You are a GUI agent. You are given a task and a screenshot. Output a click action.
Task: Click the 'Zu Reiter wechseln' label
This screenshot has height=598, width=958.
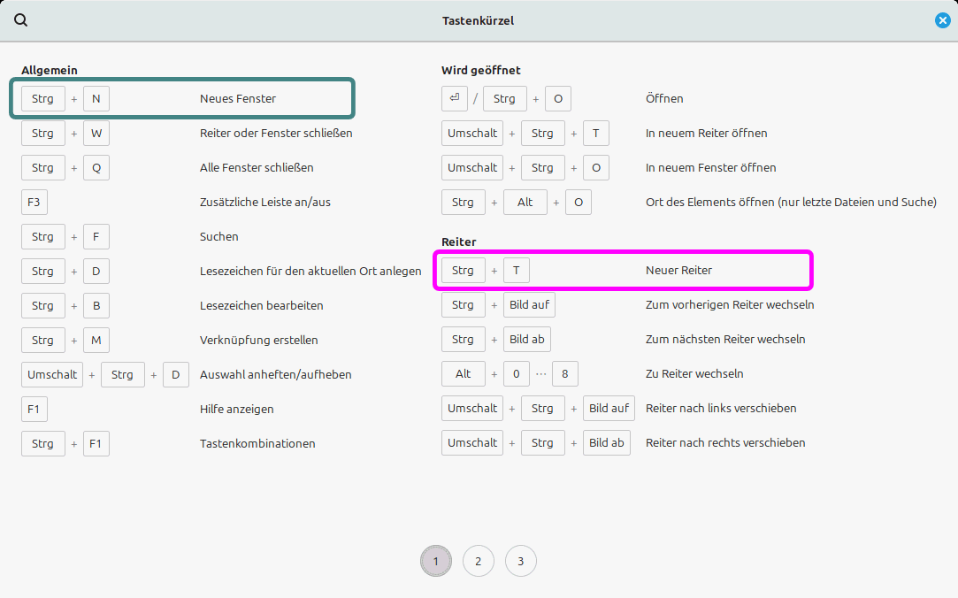695,373
